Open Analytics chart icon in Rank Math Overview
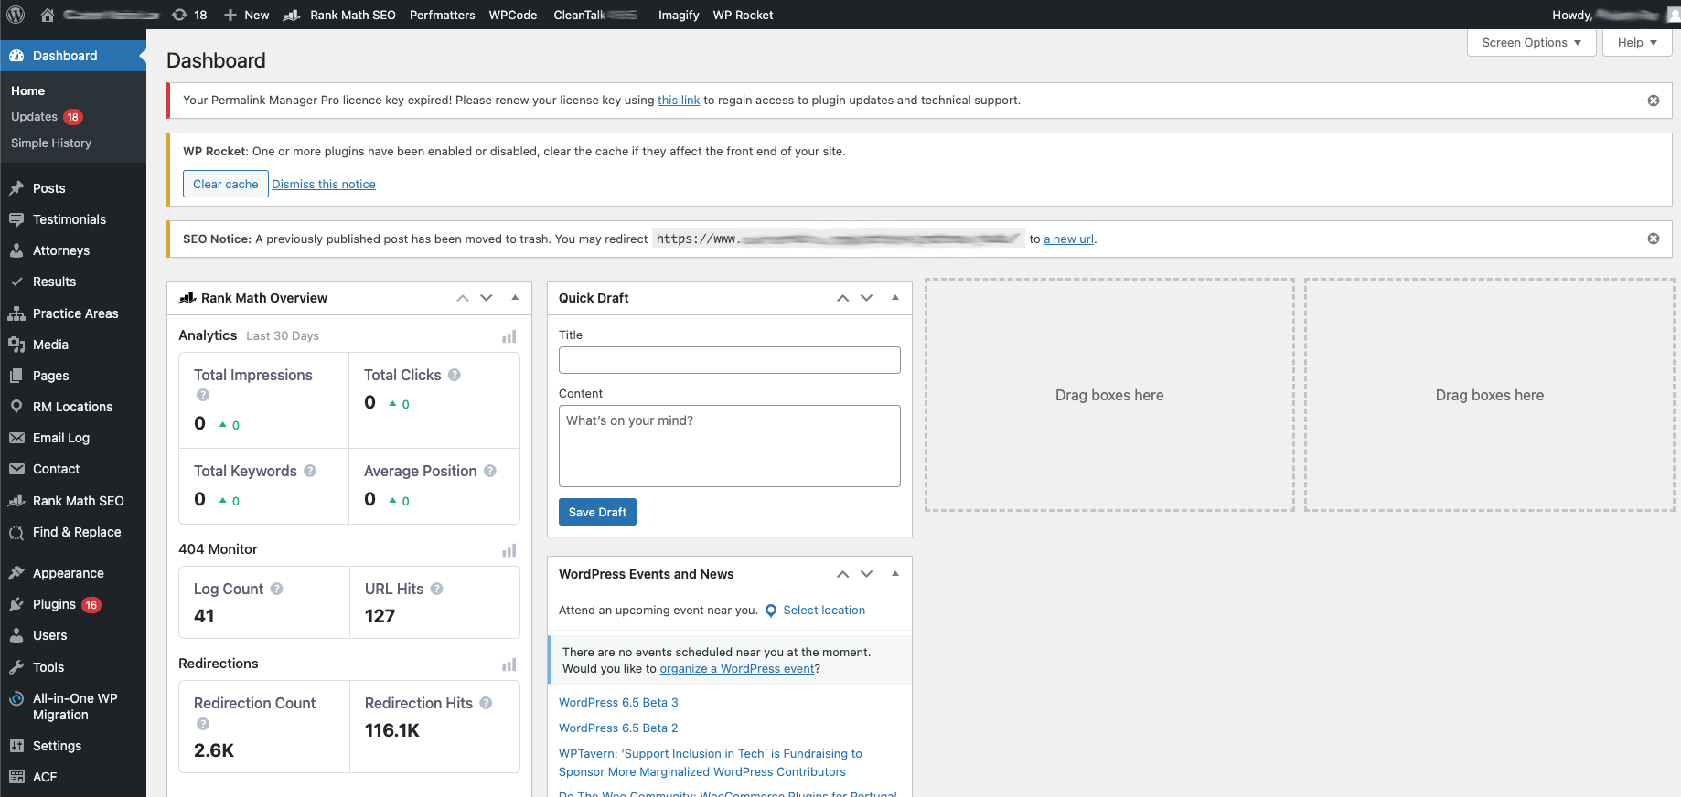 (x=509, y=336)
